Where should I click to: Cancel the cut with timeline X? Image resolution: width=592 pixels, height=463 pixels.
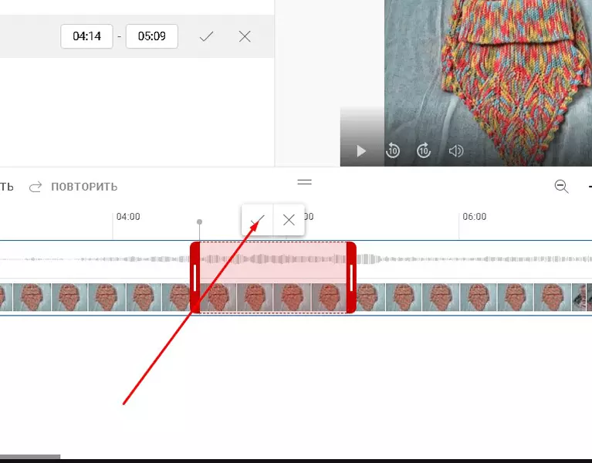[x=289, y=220]
